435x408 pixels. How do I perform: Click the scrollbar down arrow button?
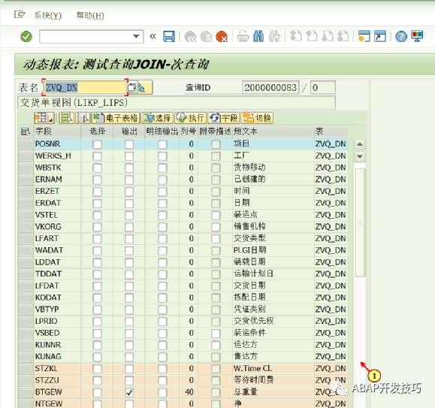pyautogui.click(x=360, y=156)
